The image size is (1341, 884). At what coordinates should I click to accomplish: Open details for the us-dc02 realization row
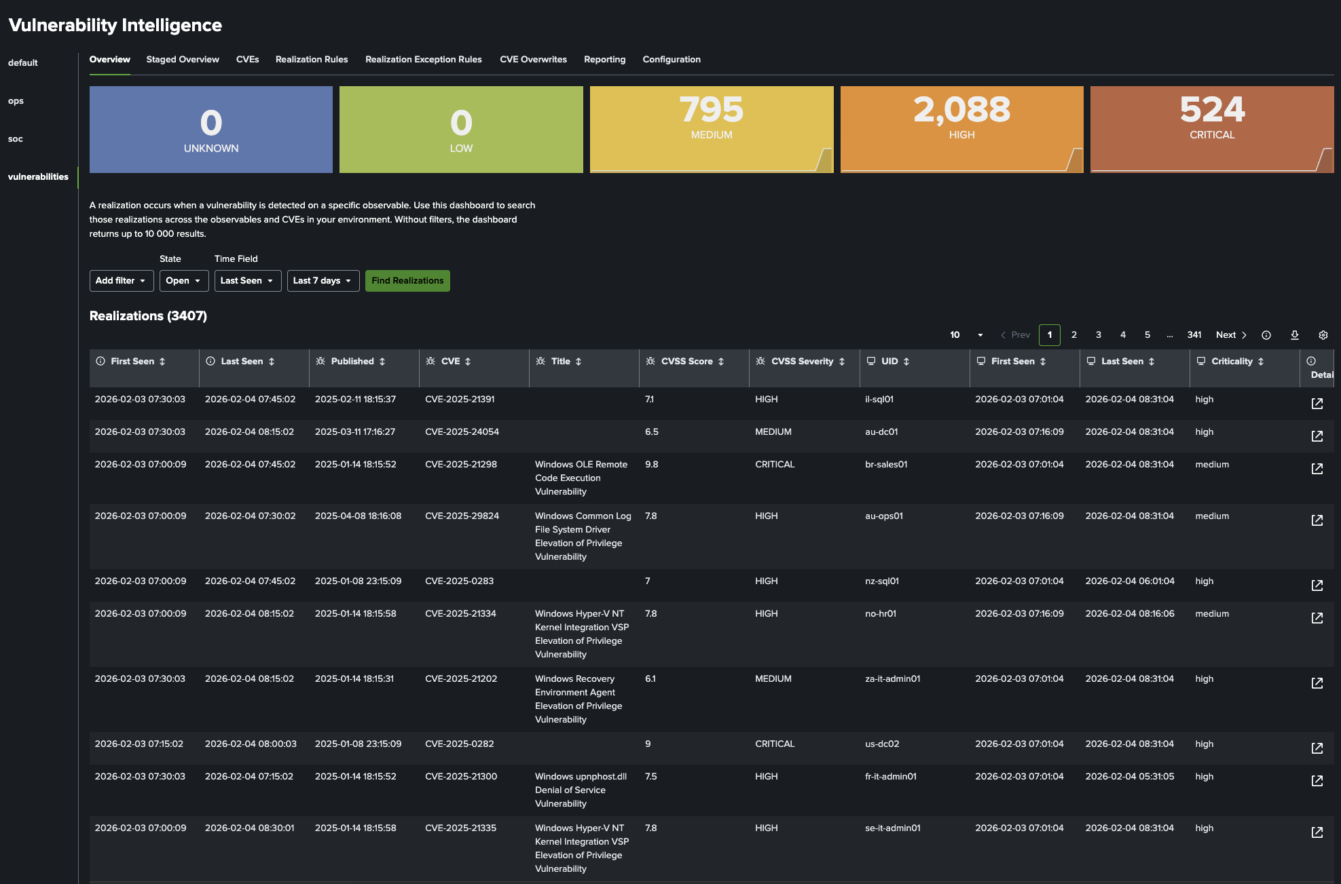(x=1317, y=748)
